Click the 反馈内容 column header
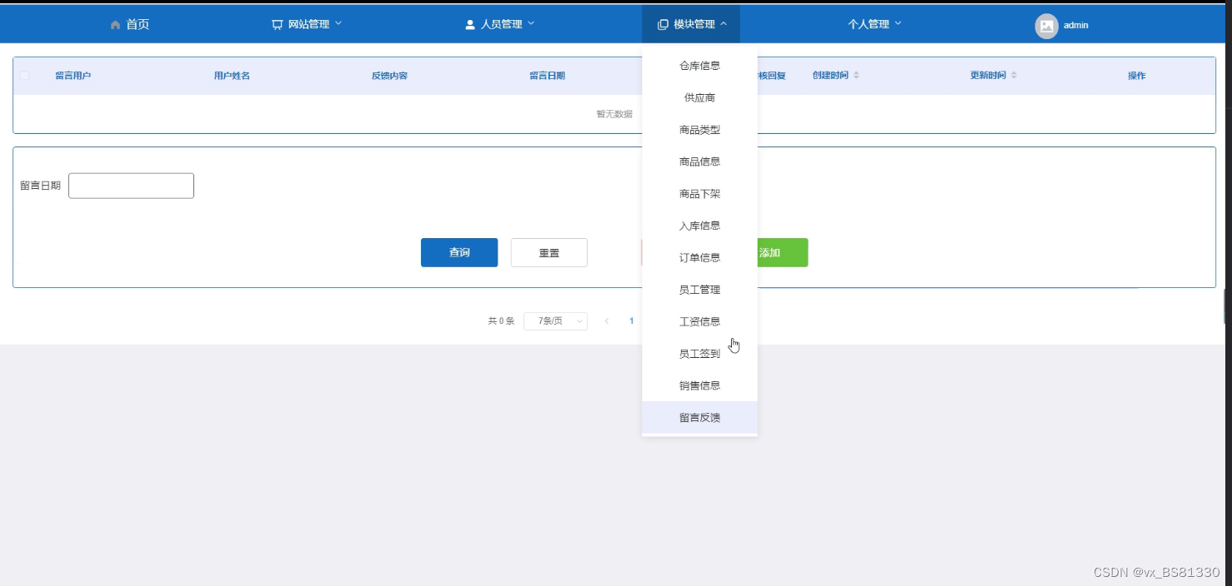 [389, 76]
